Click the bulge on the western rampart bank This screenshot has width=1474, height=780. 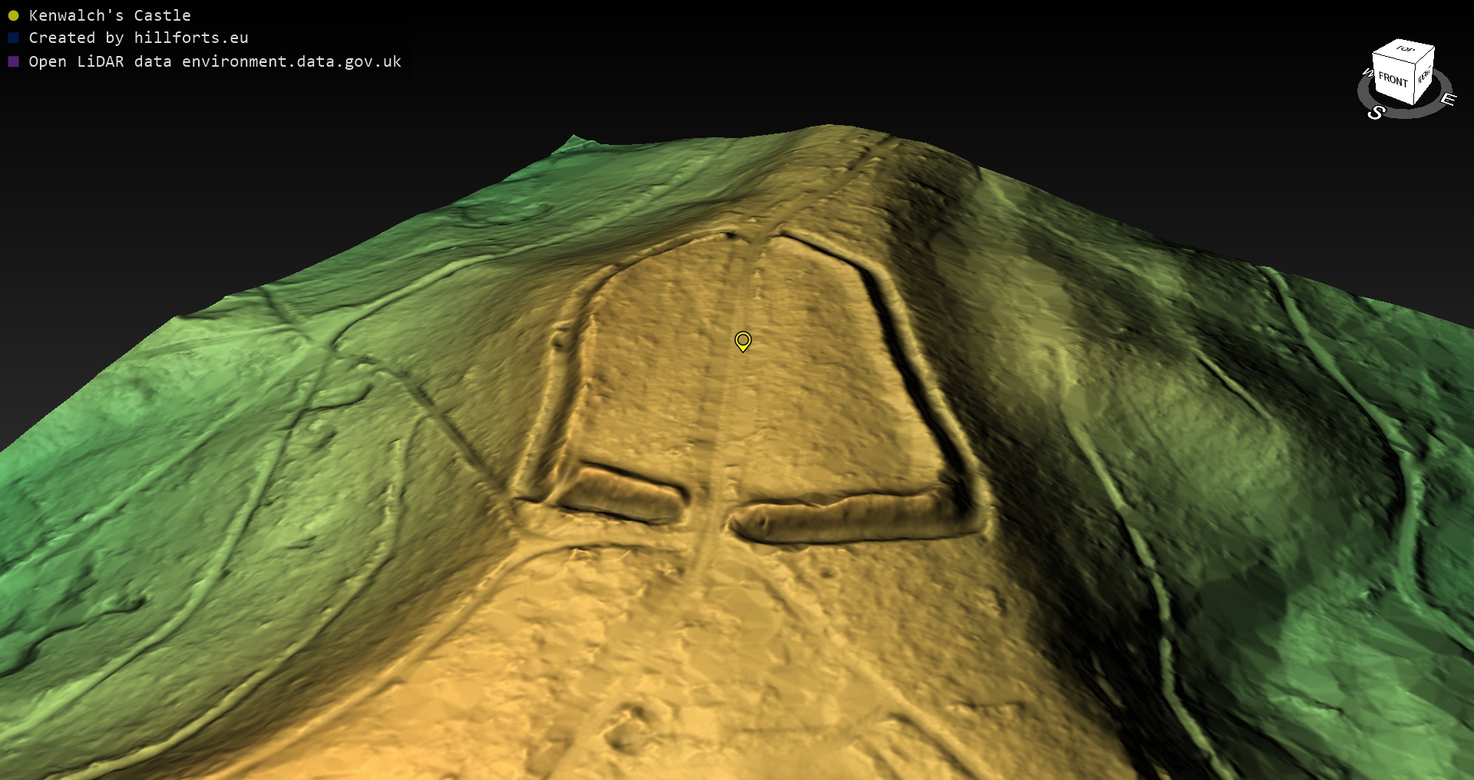[560, 337]
